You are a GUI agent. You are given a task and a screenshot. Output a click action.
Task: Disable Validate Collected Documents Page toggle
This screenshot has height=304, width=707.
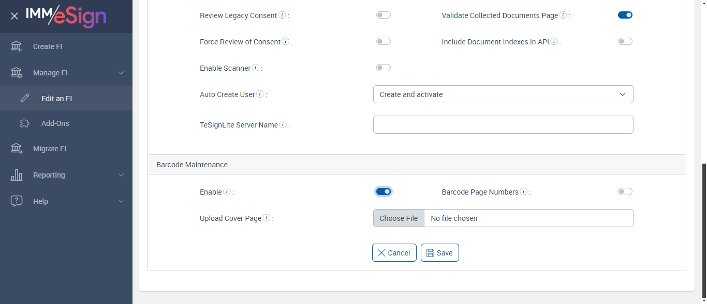click(x=625, y=15)
